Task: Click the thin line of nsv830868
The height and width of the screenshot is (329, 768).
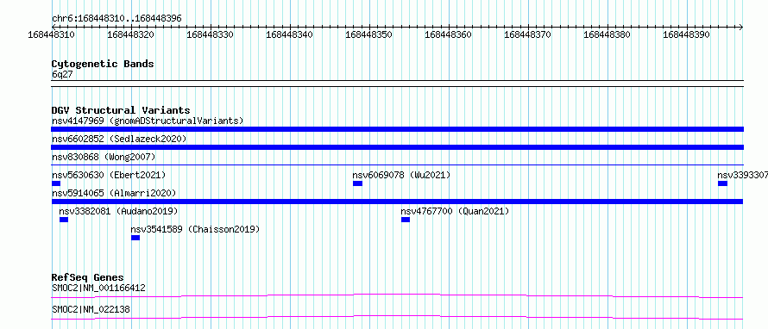Action: coord(397,165)
